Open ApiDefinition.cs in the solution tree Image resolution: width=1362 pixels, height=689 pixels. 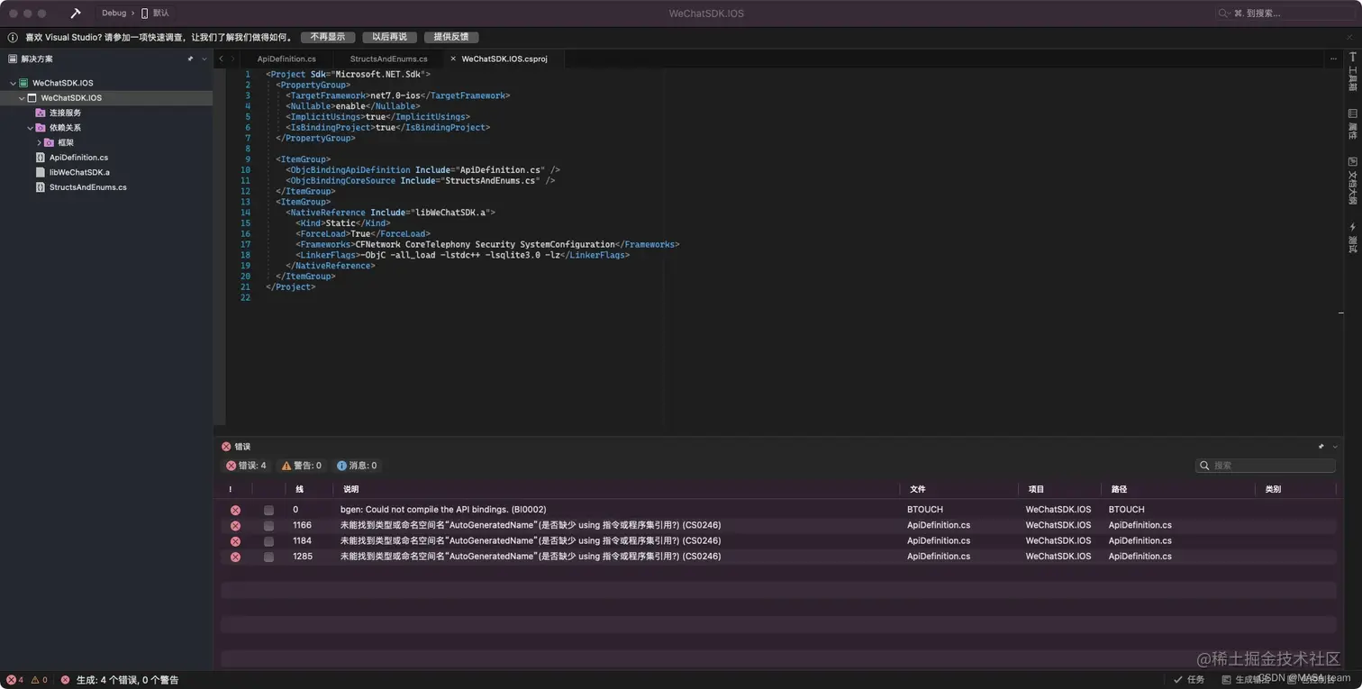tap(78, 158)
